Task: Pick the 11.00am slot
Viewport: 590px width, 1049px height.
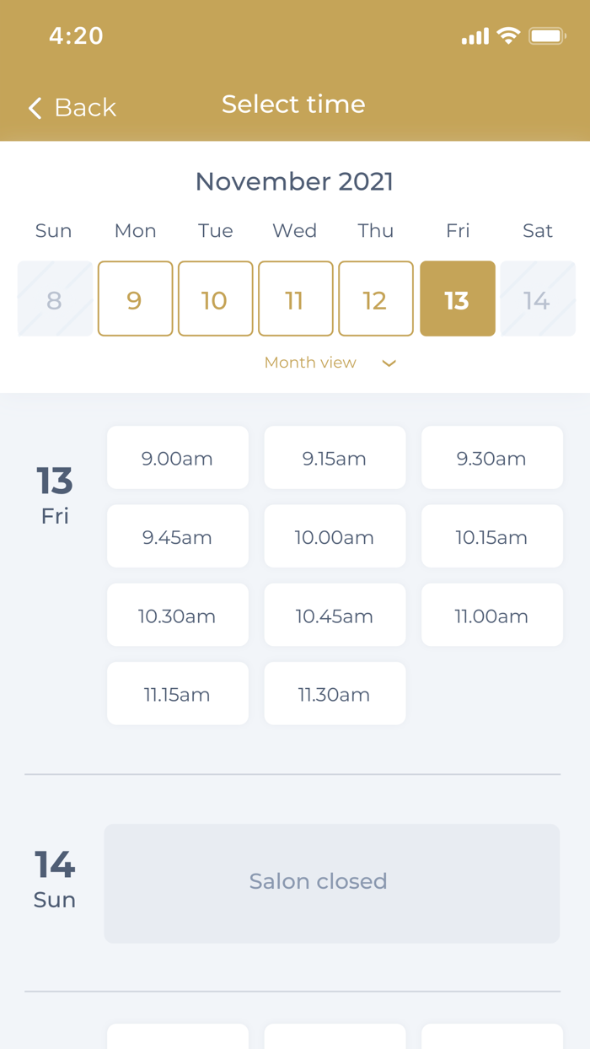Action: 491,616
